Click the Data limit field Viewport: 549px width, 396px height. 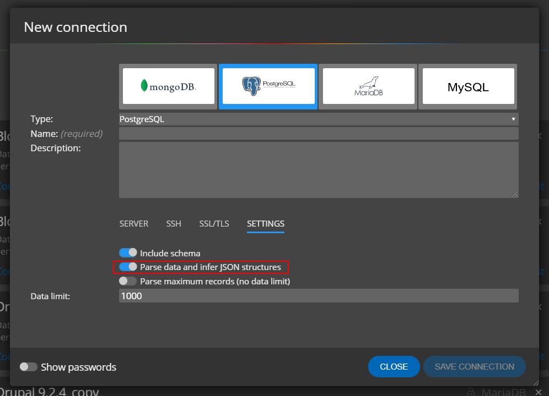319,296
